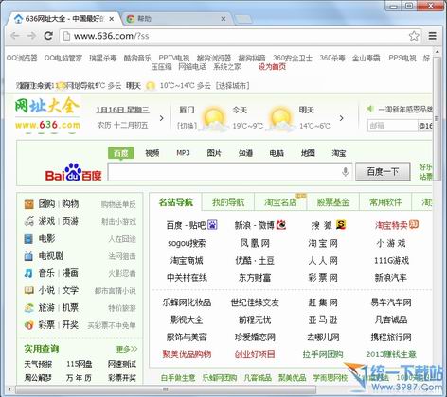Click the 天气预报 utility link
Screen dimensions: 447x397
38,364
